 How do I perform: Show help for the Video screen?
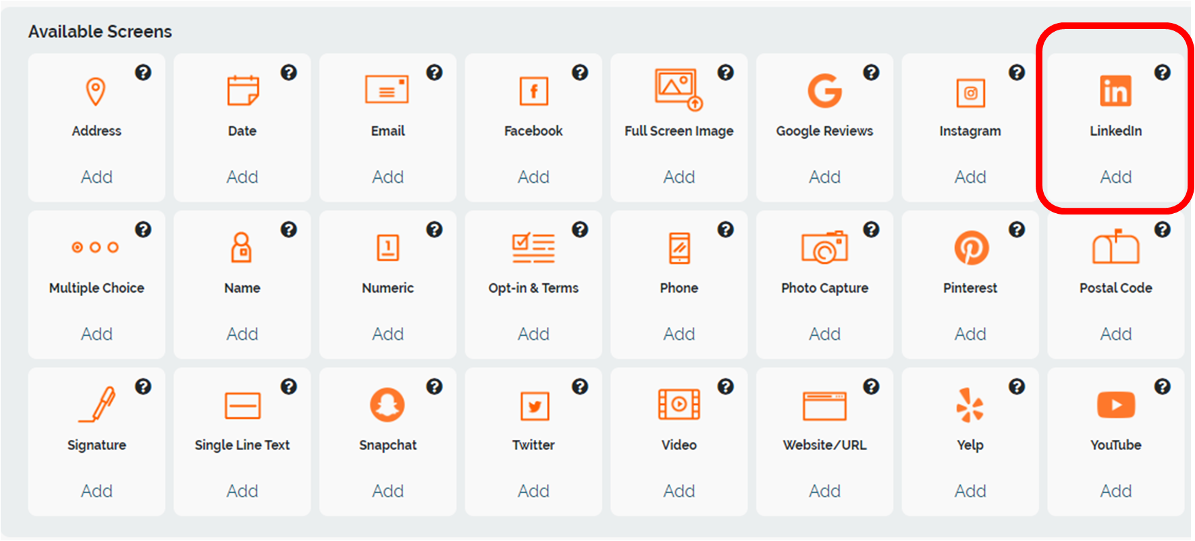coord(726,387)
